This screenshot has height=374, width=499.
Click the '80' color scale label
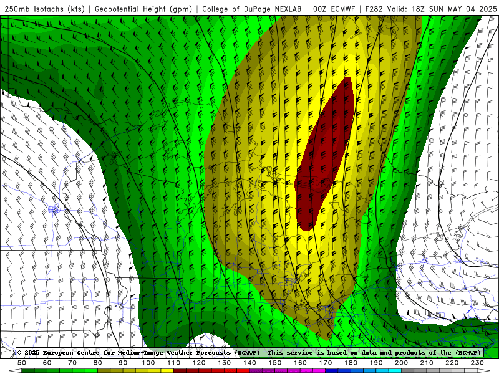point(98,363)
